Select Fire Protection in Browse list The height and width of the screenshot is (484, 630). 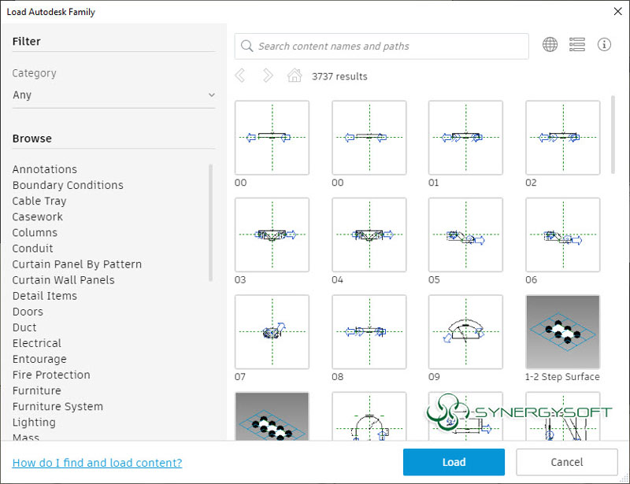point(51,375)
